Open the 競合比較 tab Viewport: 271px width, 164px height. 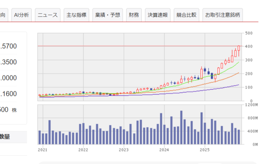pos(186,15)
